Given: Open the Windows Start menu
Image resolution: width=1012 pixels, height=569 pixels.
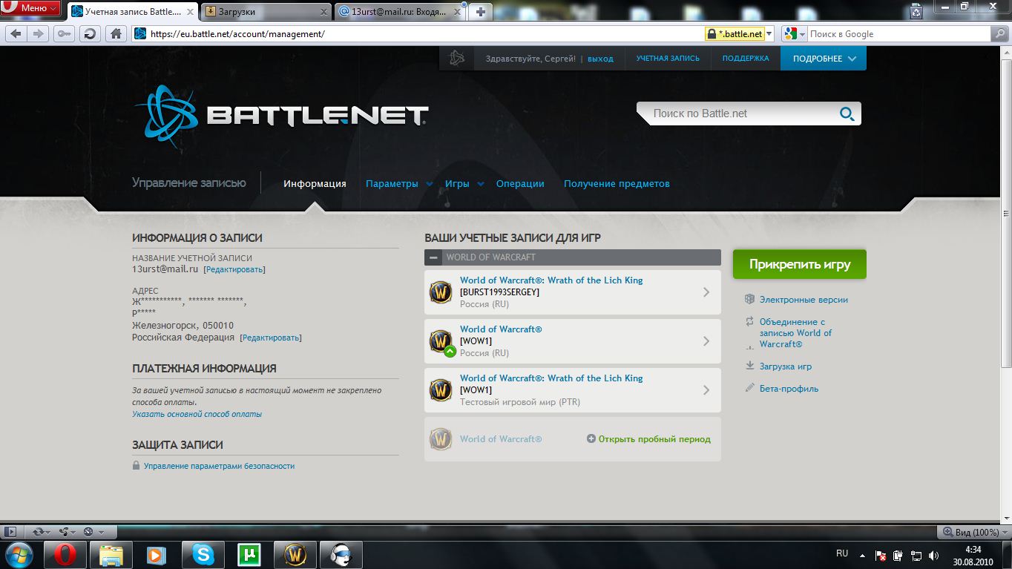Looking at the screenshot, I should point(19,554).
